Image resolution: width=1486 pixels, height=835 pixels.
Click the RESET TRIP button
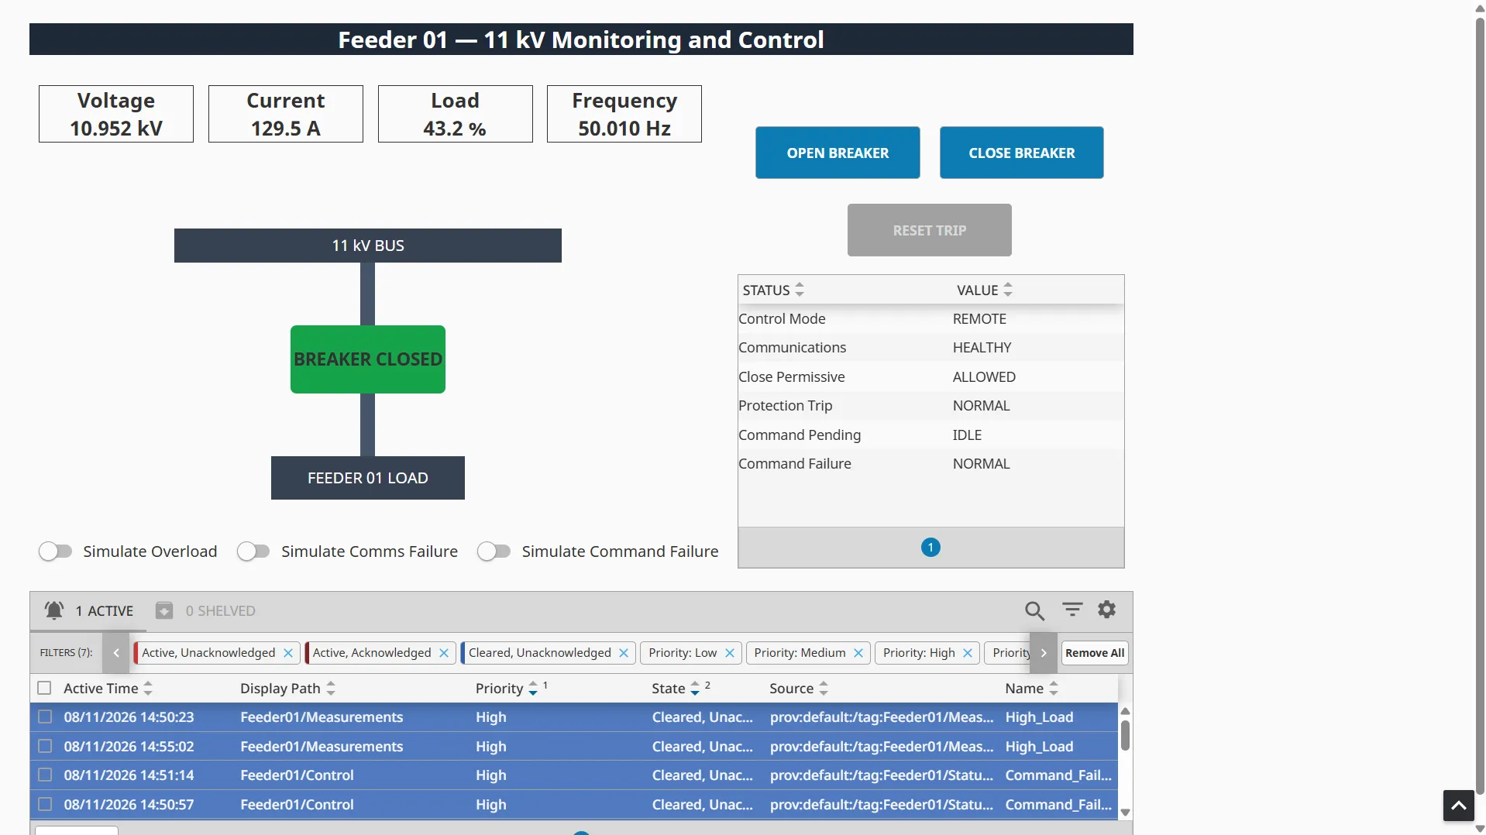coord(930,230)
